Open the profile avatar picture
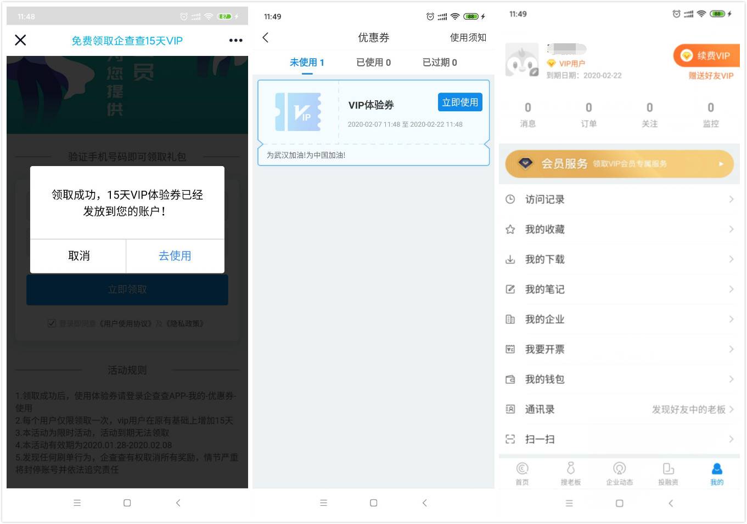 tap(522, 60)
